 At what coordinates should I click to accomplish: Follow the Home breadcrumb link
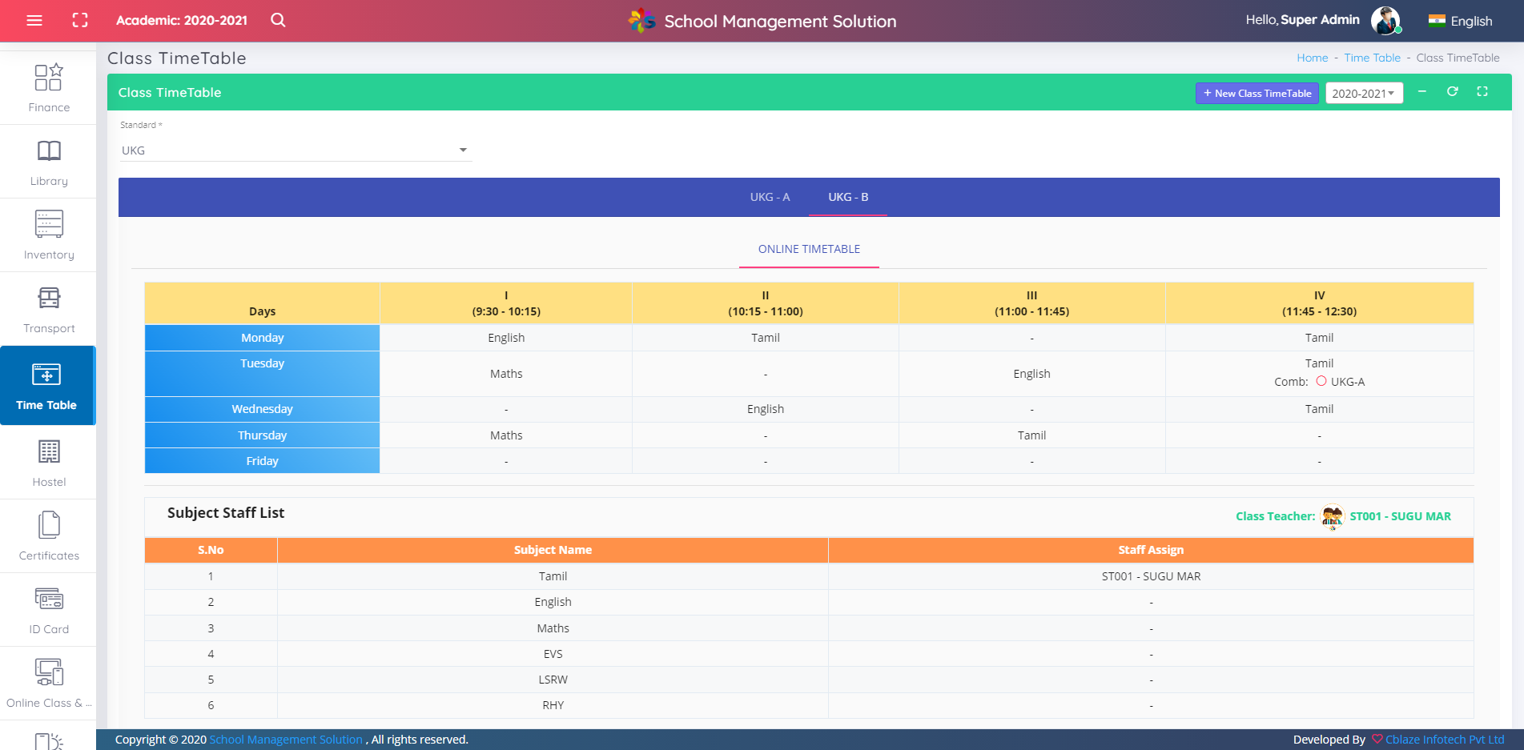(1312, 58)
